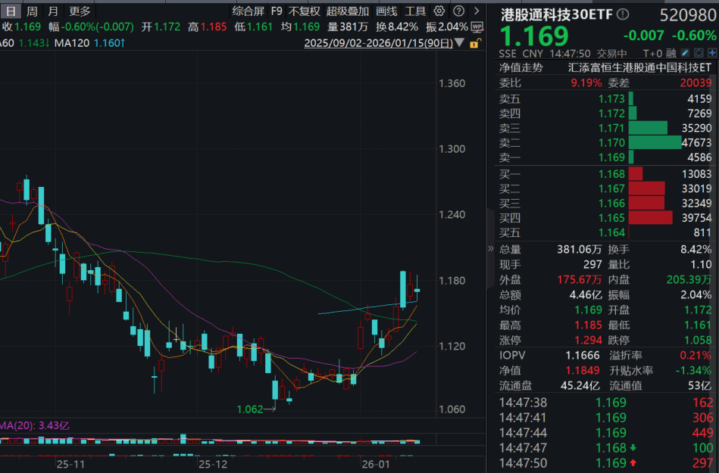Click the right chevron at toolbar end
The height and width of the screenshot is (473, 719).
point(476,12)
